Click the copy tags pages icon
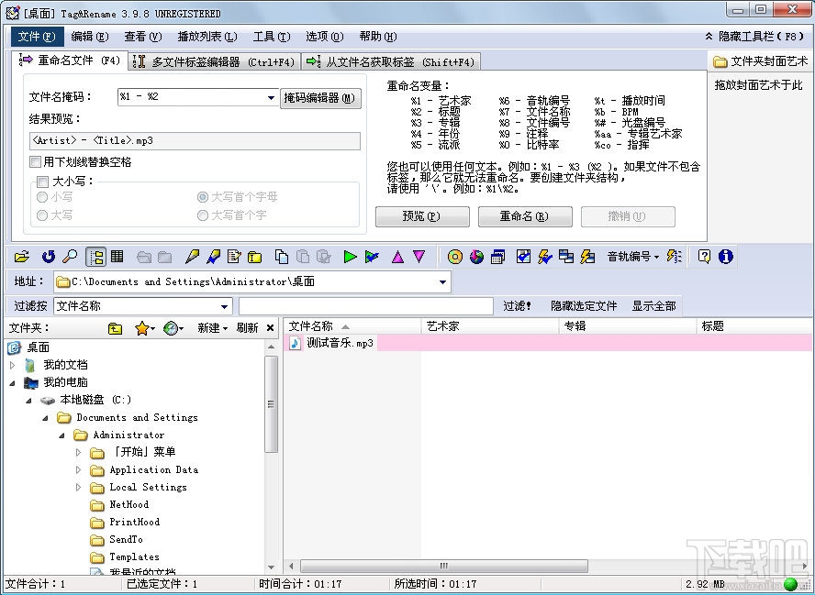Viewport: 815px width, 595px height. pos(281,256)
